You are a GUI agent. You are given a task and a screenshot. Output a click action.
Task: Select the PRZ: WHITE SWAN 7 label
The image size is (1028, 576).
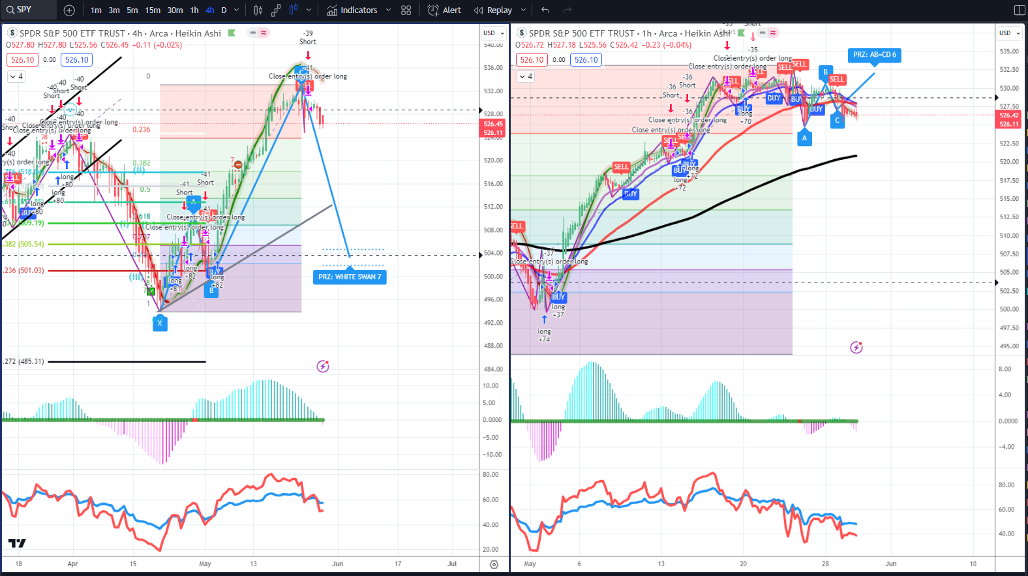point(350,277)
